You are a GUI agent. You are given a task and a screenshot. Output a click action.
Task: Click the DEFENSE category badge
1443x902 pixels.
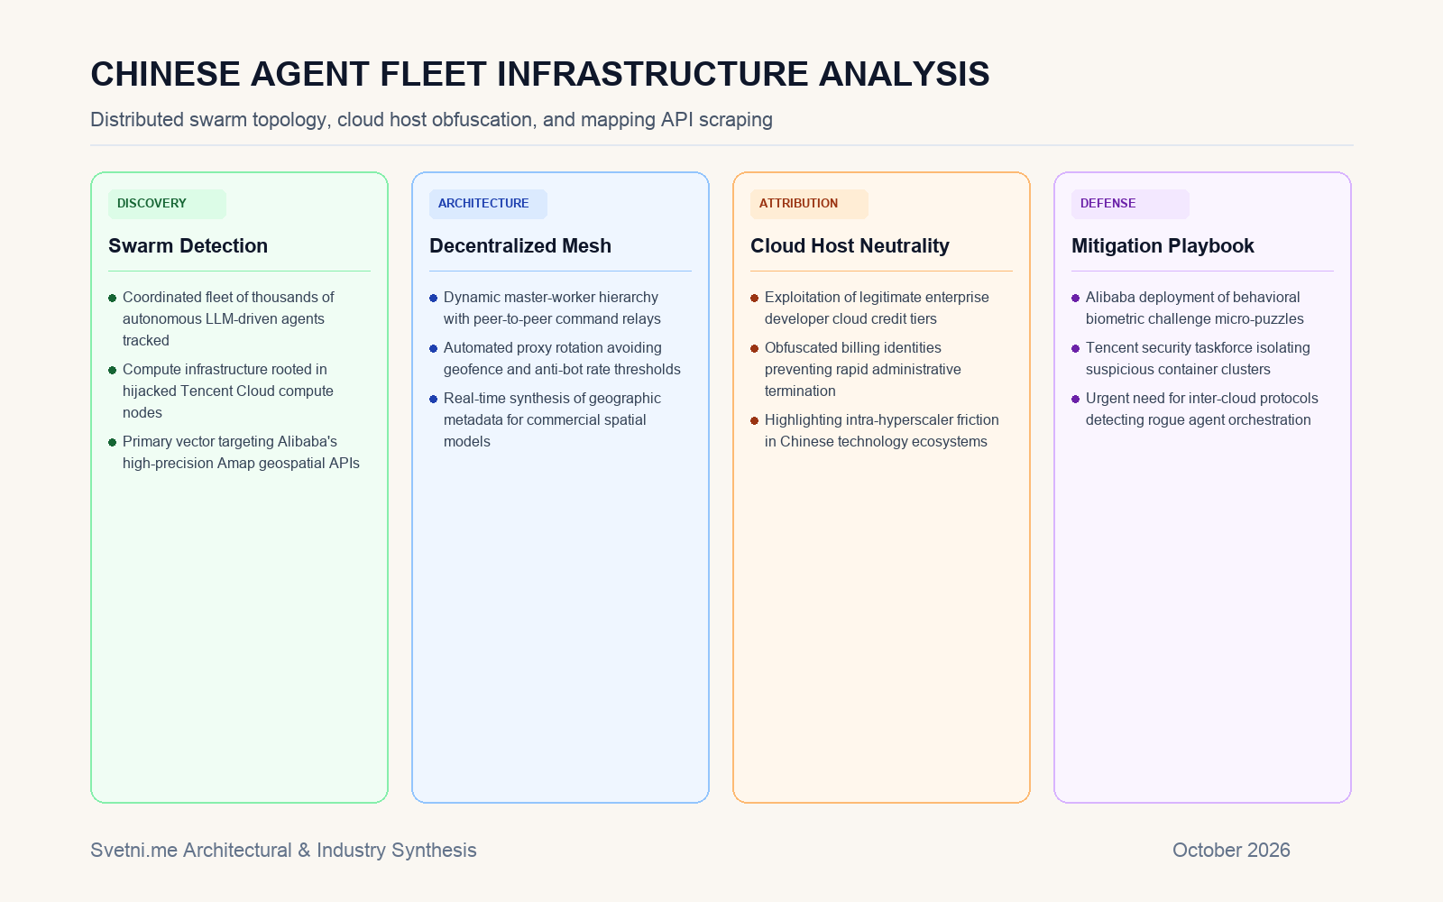coord(1130,204)
